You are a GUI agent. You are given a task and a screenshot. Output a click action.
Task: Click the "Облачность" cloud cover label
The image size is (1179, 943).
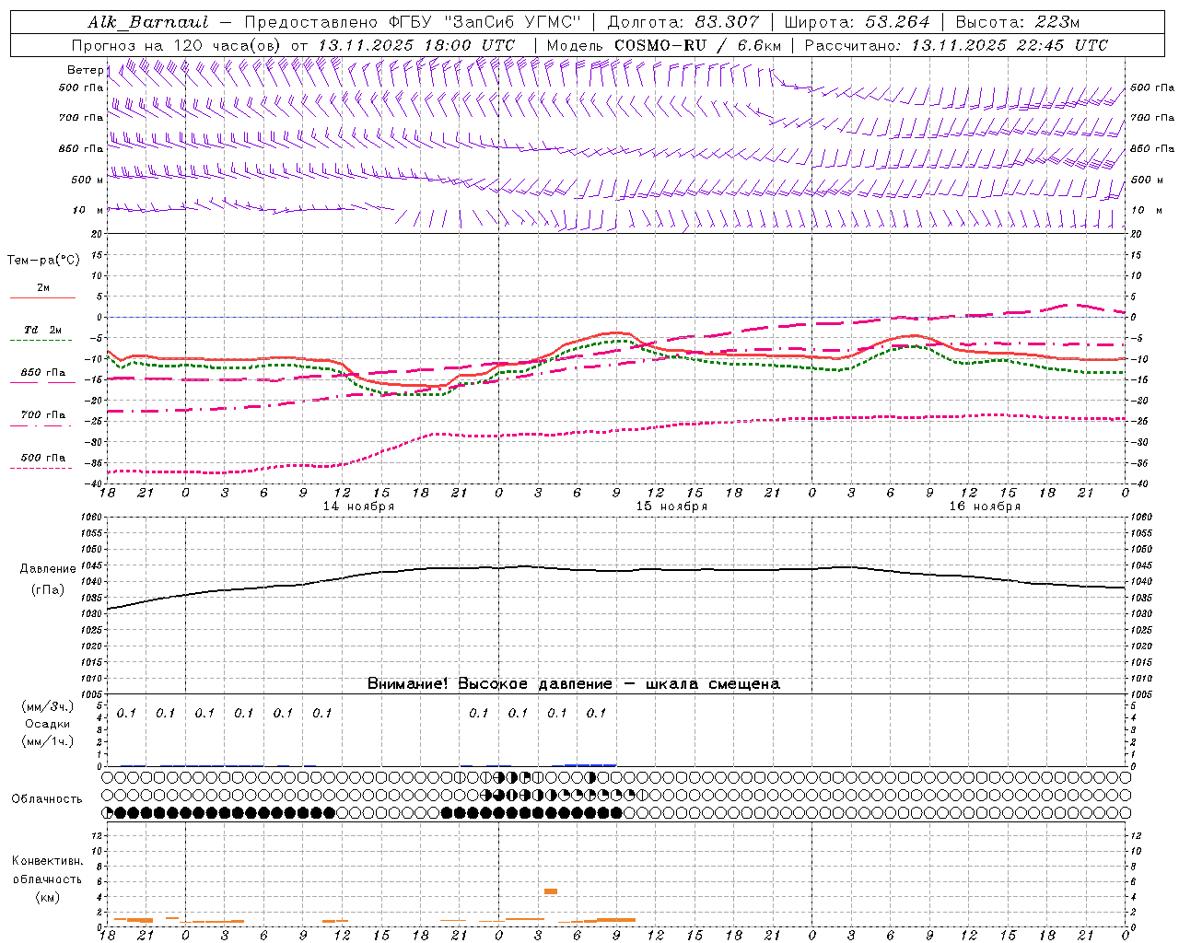tap(47, 799)
